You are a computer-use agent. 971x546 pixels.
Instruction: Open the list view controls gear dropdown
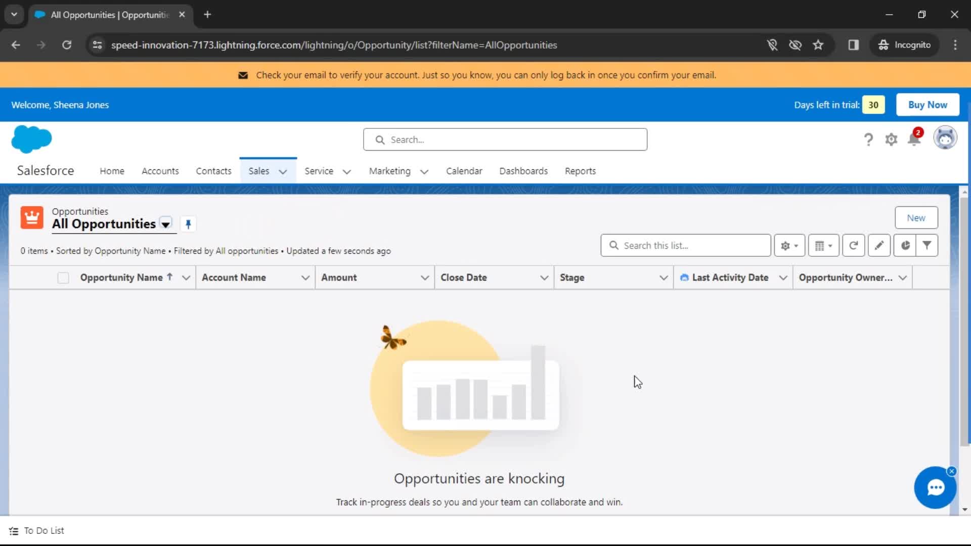point(789,245)
